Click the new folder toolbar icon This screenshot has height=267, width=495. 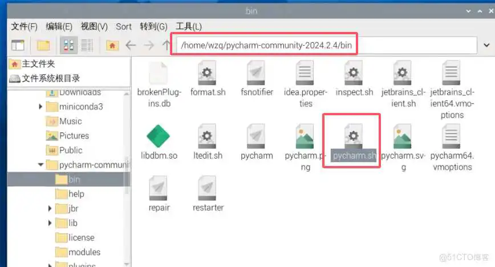tap(43, 46)
